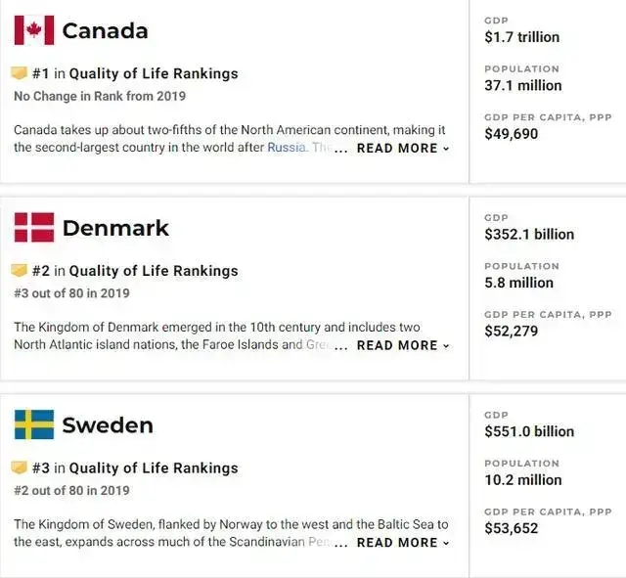Expand Denmark's description with READ MORE
The width and height of the screenshot is (626, 578).
(x=403, y=345)
